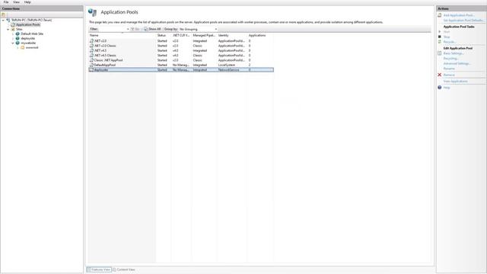Click the .NET v4.5 pool row icon
The width and height of the screenshot is (487, 274).
(x=91, y=50)
